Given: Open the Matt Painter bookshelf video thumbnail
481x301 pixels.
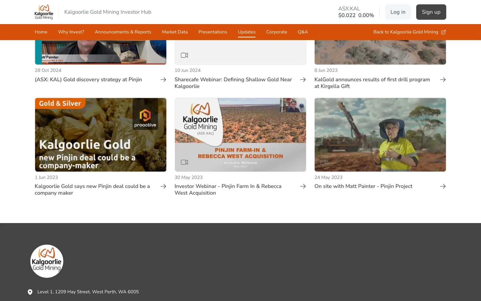Looking at the screenshot, I should tap(101, 52).
